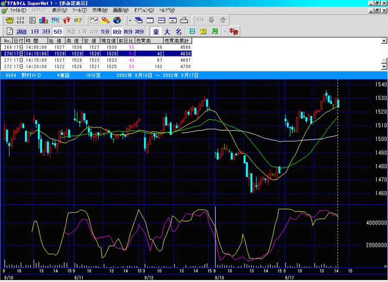Click the yellow telephone icon
This screenshot has width=388, height=282.
(9, 20)
